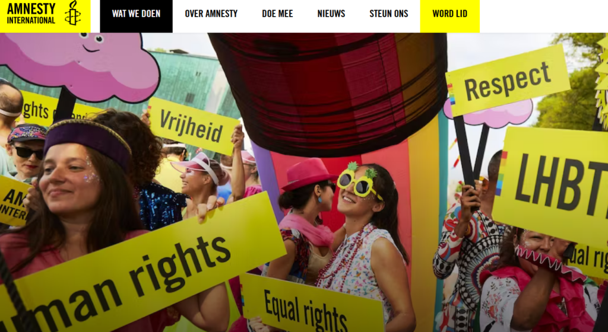Open the Over Amnesty menu item

(211, 14)
